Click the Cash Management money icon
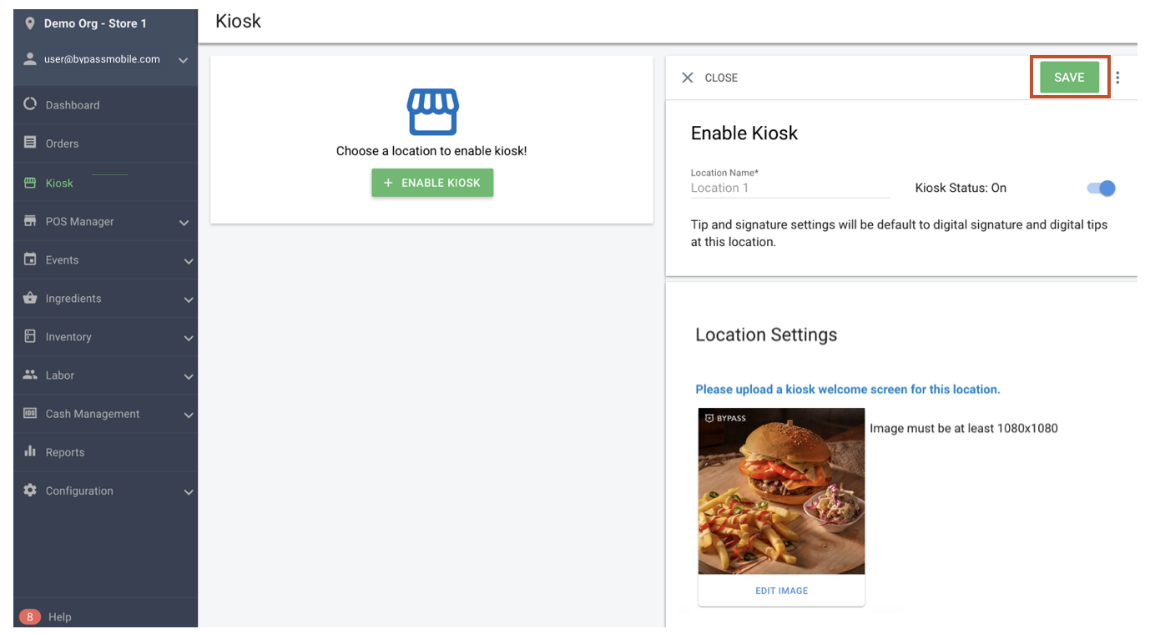This screenshot has width=1150, height=634. click(x=30, y=413)
